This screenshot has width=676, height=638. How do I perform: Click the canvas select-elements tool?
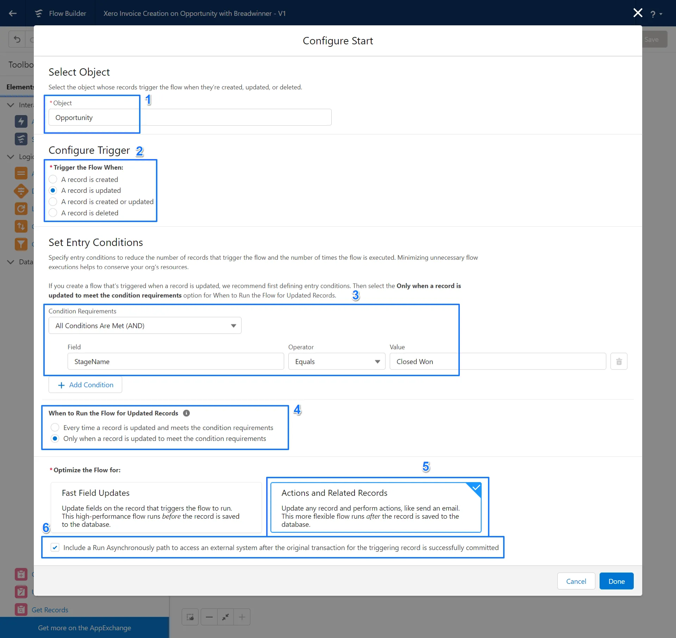(190, 617)
